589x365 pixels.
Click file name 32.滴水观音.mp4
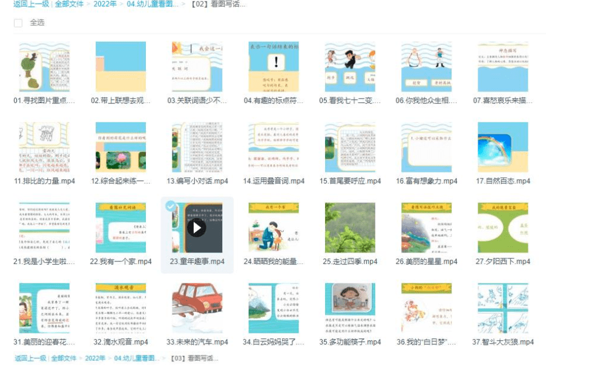(x=120, y=342)
